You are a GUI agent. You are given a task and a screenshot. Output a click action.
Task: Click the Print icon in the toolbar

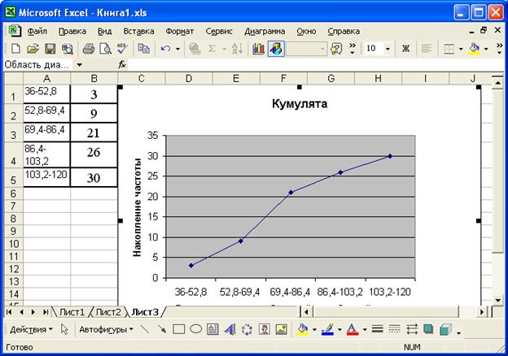pos(87,49)
